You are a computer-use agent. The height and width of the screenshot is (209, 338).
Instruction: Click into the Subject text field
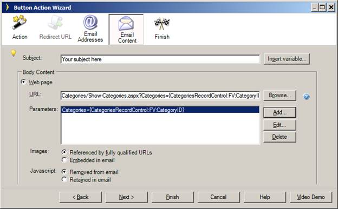click(x=160, y=59)
